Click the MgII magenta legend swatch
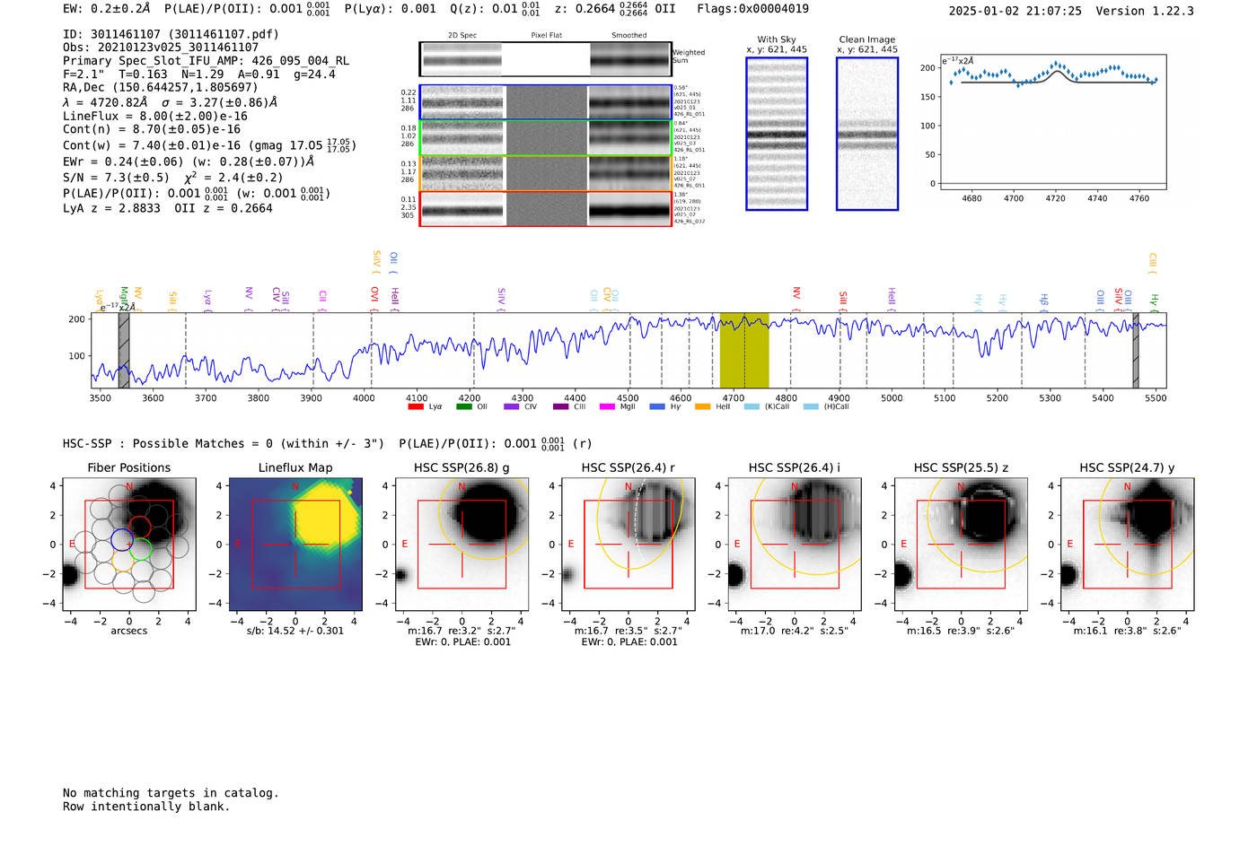Viewport: 1257px width, 855px height. [607, 407]
